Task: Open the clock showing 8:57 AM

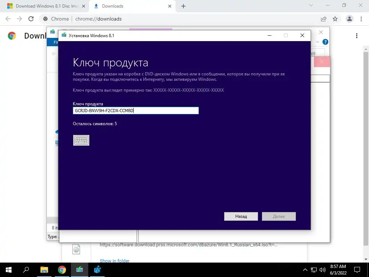Action: (338, 270)
